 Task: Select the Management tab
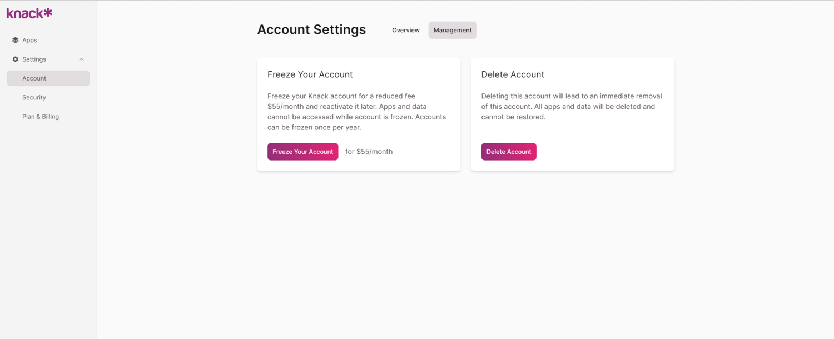click(452, 30)
